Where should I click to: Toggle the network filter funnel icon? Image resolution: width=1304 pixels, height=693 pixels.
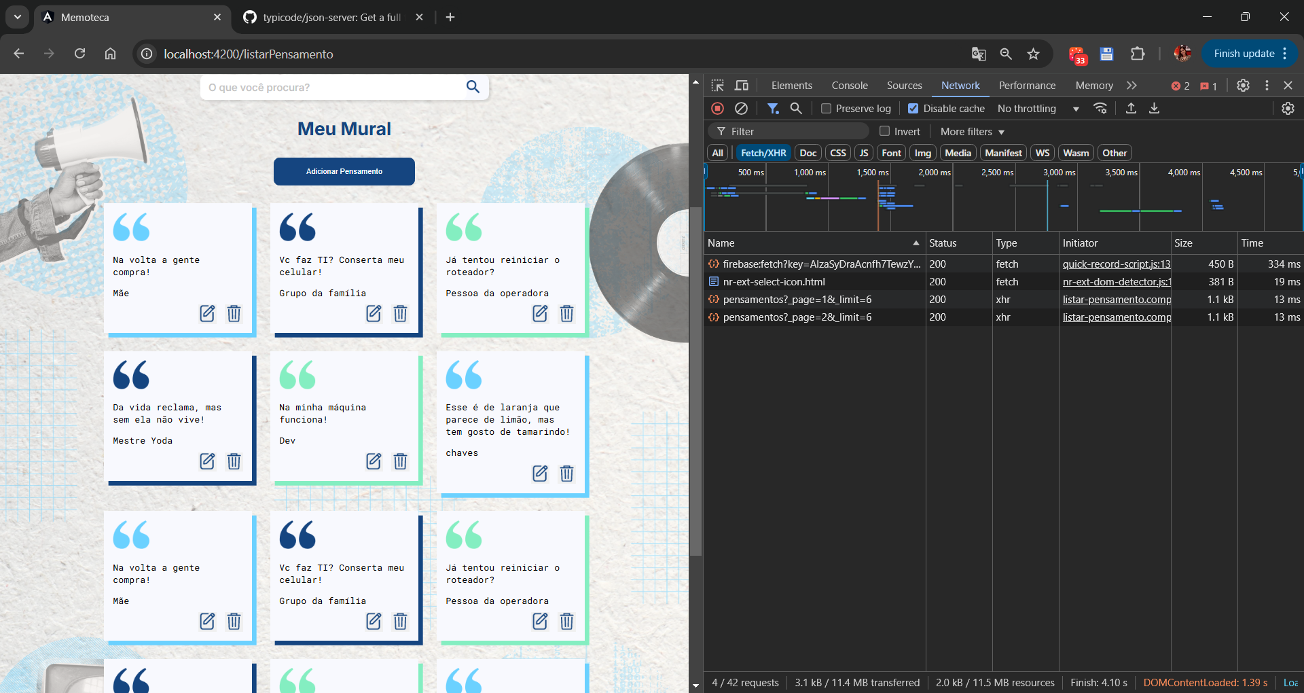click(x=773, y=108)
